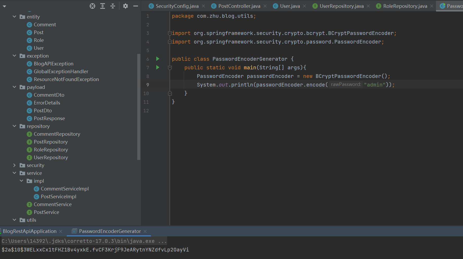Image resolution: width=463 pixels, height=259 pixels.
Task: Open the User entity class
Action: pos(39,48)
